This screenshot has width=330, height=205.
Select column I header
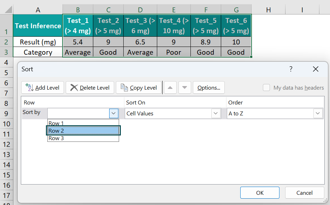coord(302,10)
